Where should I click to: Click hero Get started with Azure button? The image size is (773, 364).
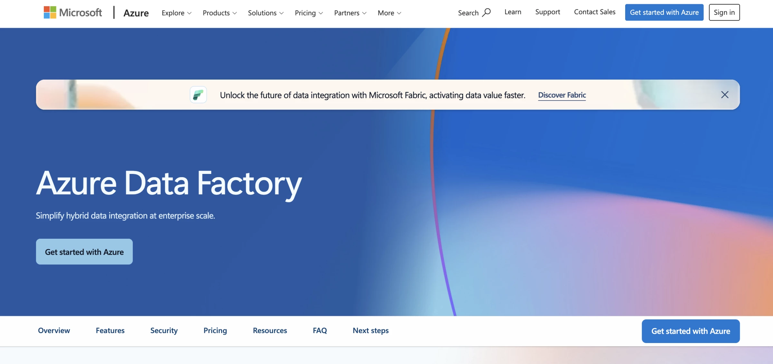[x=84, y=252]
